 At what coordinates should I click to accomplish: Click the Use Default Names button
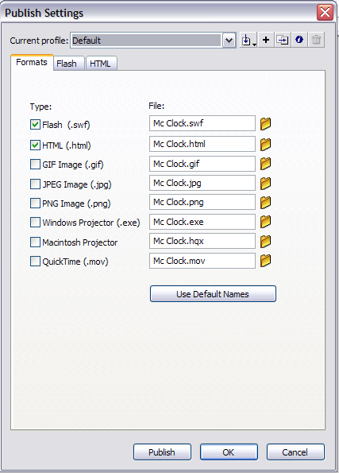213,294
